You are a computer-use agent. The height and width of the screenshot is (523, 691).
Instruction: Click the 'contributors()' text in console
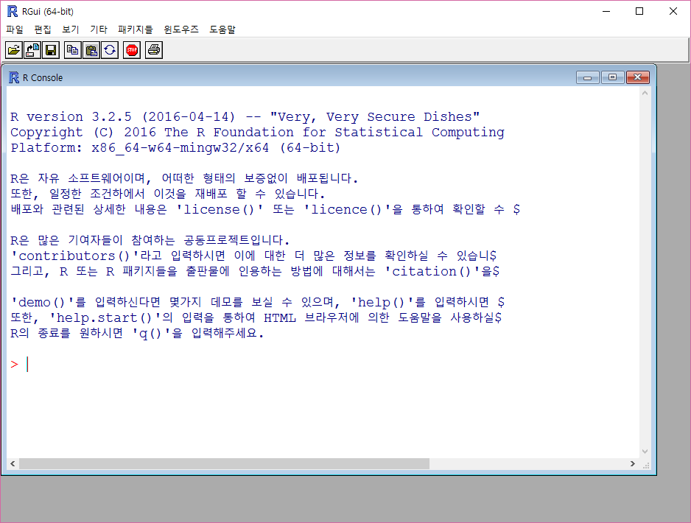point(75,256)
